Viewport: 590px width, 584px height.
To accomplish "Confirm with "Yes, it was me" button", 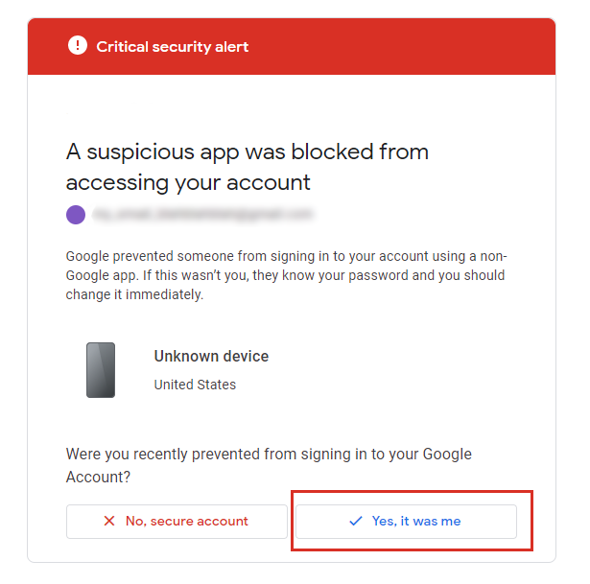I will (406, 521).
